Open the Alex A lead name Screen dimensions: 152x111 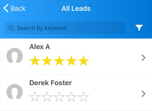40,47
